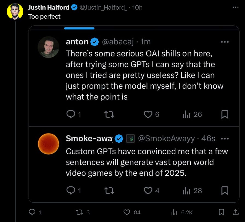Like Smoke-away's tweet with 4 likes
This screenshot has width=245, height=222.
(x=151, y=190)
